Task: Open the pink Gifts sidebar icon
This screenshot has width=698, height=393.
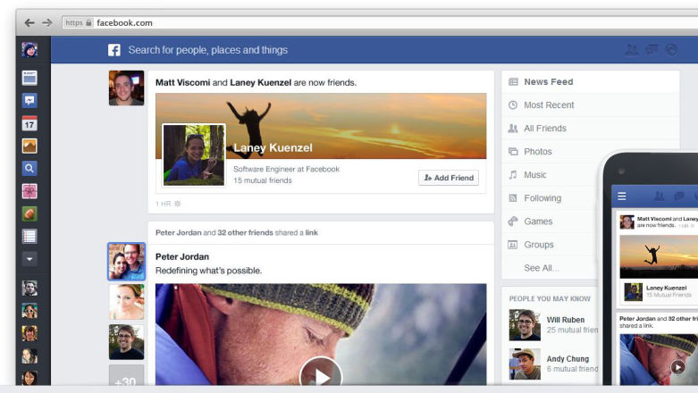Action: (29, 191)
